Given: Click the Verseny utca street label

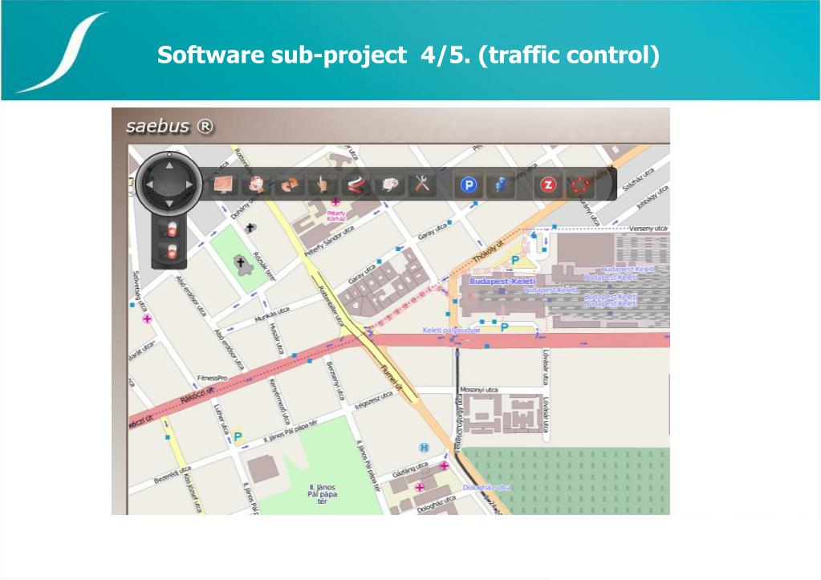Looking at the screenshot, I should tap(648, 229).
